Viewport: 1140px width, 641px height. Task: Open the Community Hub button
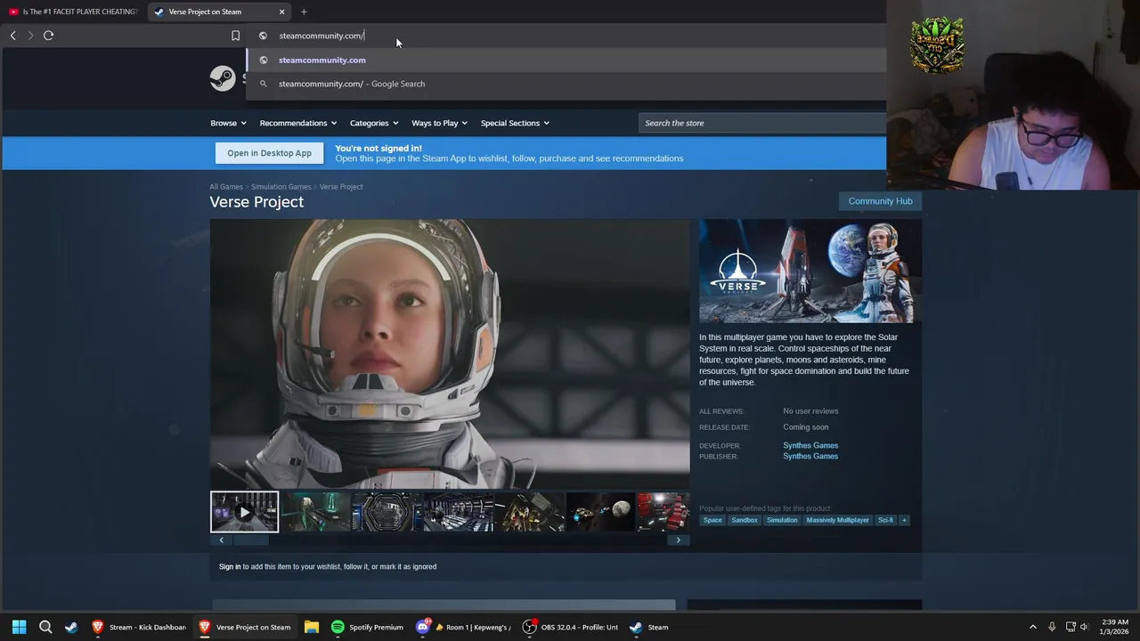pyautogui.click(x=880, y=201)
